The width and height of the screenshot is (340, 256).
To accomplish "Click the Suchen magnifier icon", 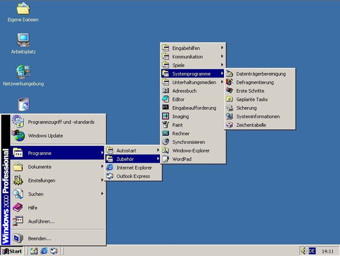I will pos(18,194).
